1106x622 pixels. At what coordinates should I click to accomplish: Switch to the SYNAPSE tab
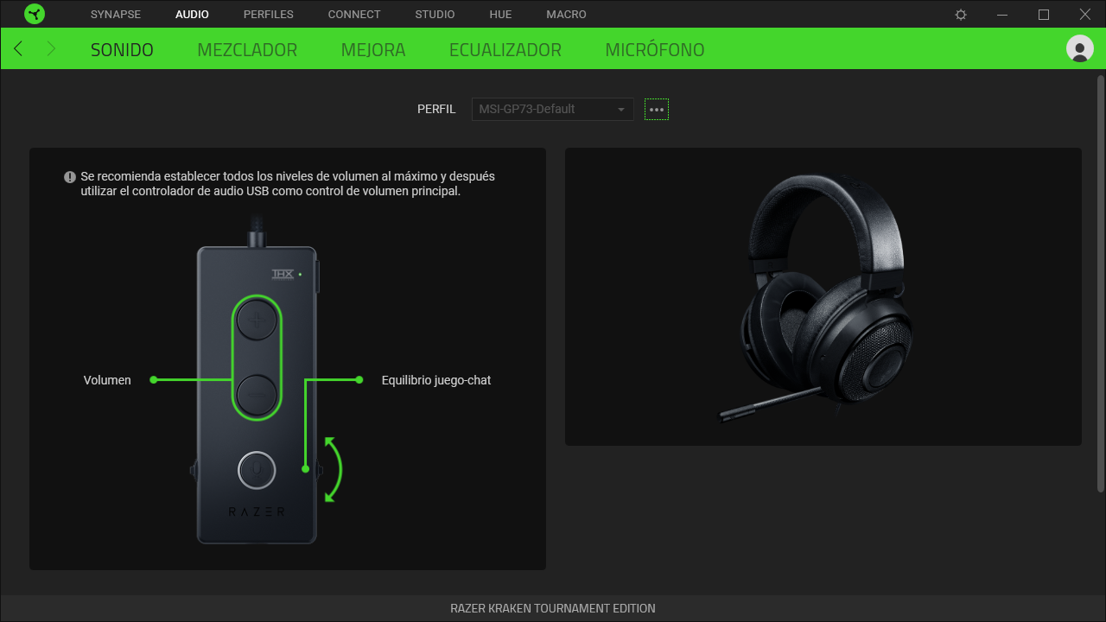pyautogui.click(x=116, y=15)
